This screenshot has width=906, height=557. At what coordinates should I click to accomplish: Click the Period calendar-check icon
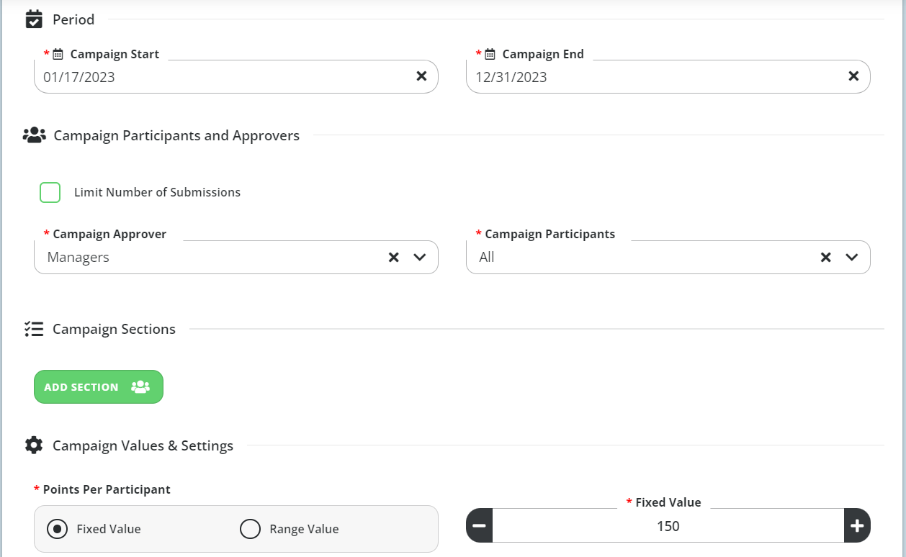pos(34,19)
